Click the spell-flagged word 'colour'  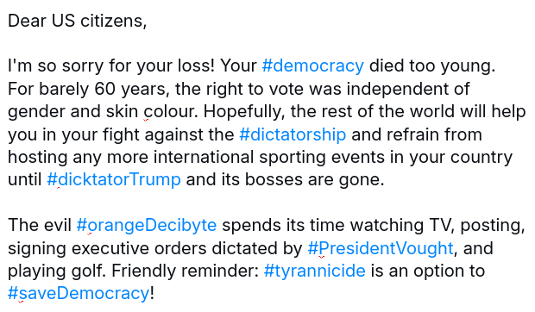(171, 111)
